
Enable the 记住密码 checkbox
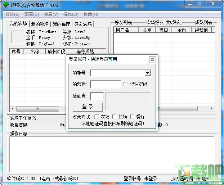pos(126,84)
